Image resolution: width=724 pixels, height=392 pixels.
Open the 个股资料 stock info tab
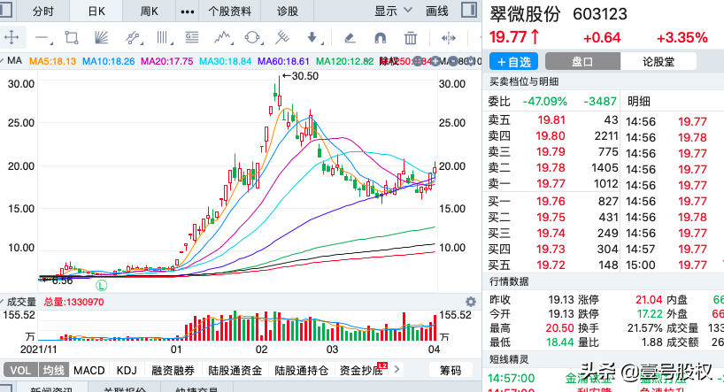pyautogui.click(x=229, y=12)
